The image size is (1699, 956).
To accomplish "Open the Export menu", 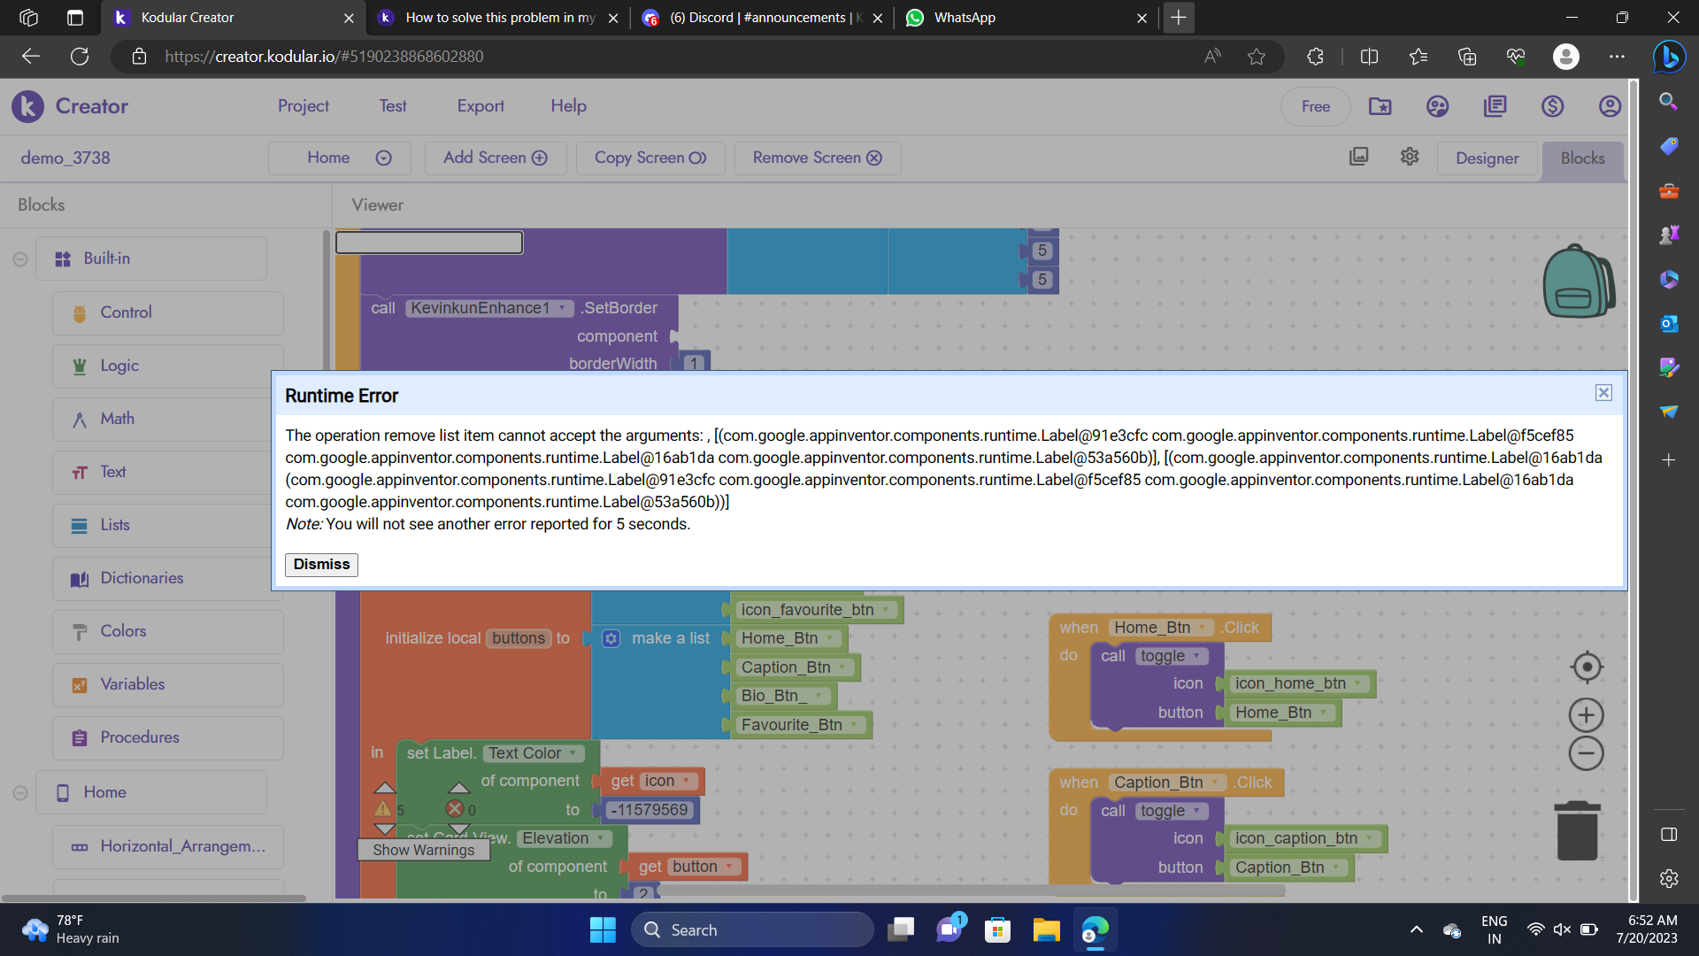I will coord(480,106).
